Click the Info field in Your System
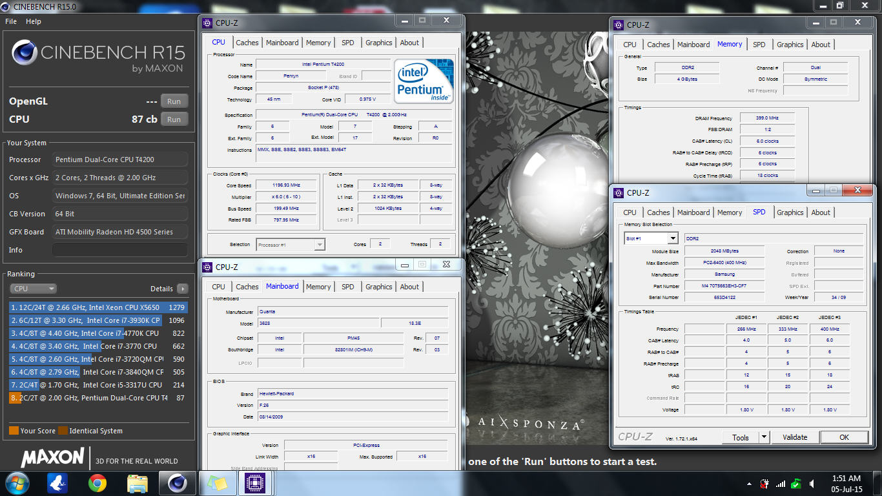 click(x=120, y=250)
